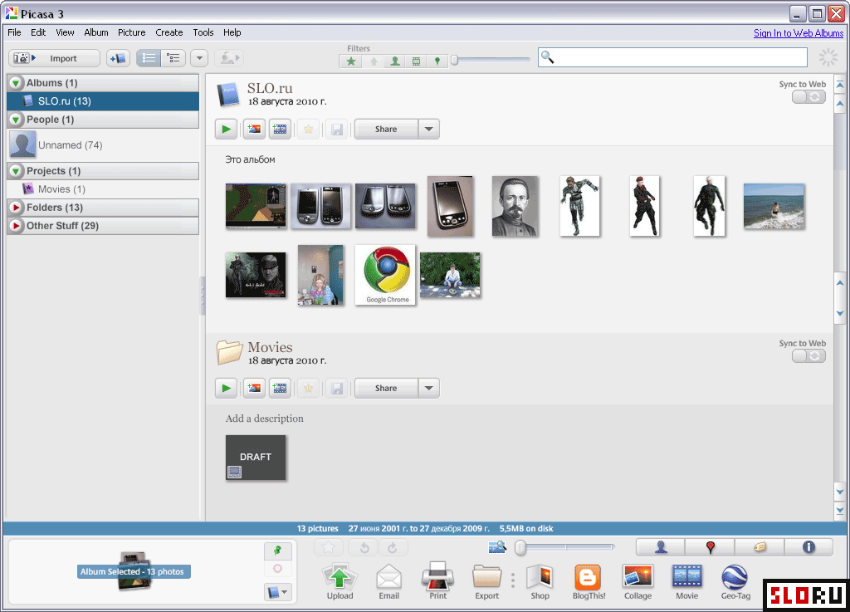The width and height of the screenshot is (850, 612).
Task: Show the Places map pin panel
Action: click(711, 547)
